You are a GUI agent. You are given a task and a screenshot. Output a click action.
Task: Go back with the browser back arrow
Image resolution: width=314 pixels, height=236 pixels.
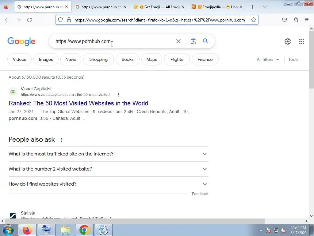pos(7,20)
